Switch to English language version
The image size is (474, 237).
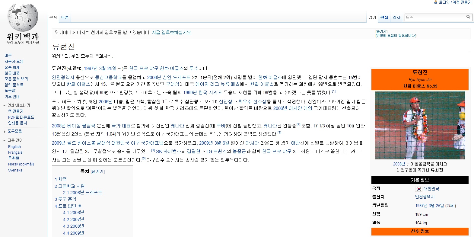(14, 147)
